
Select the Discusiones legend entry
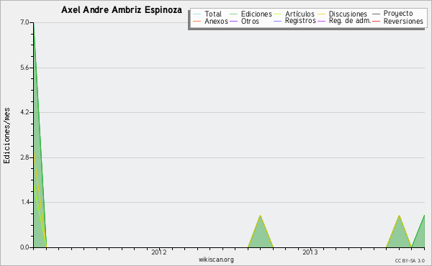tap(343, 14)
